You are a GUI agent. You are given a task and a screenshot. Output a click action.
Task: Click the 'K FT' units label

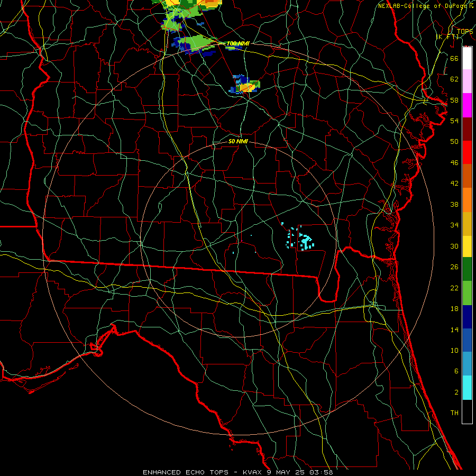[447, 36]
